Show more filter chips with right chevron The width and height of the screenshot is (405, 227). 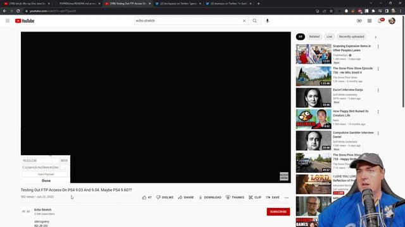click(x=375, y=37)
